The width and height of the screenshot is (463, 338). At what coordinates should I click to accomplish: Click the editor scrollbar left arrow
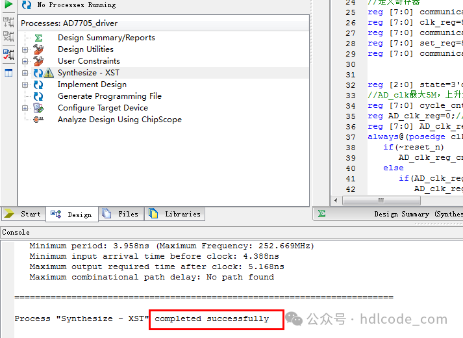[x=336, y=201]
